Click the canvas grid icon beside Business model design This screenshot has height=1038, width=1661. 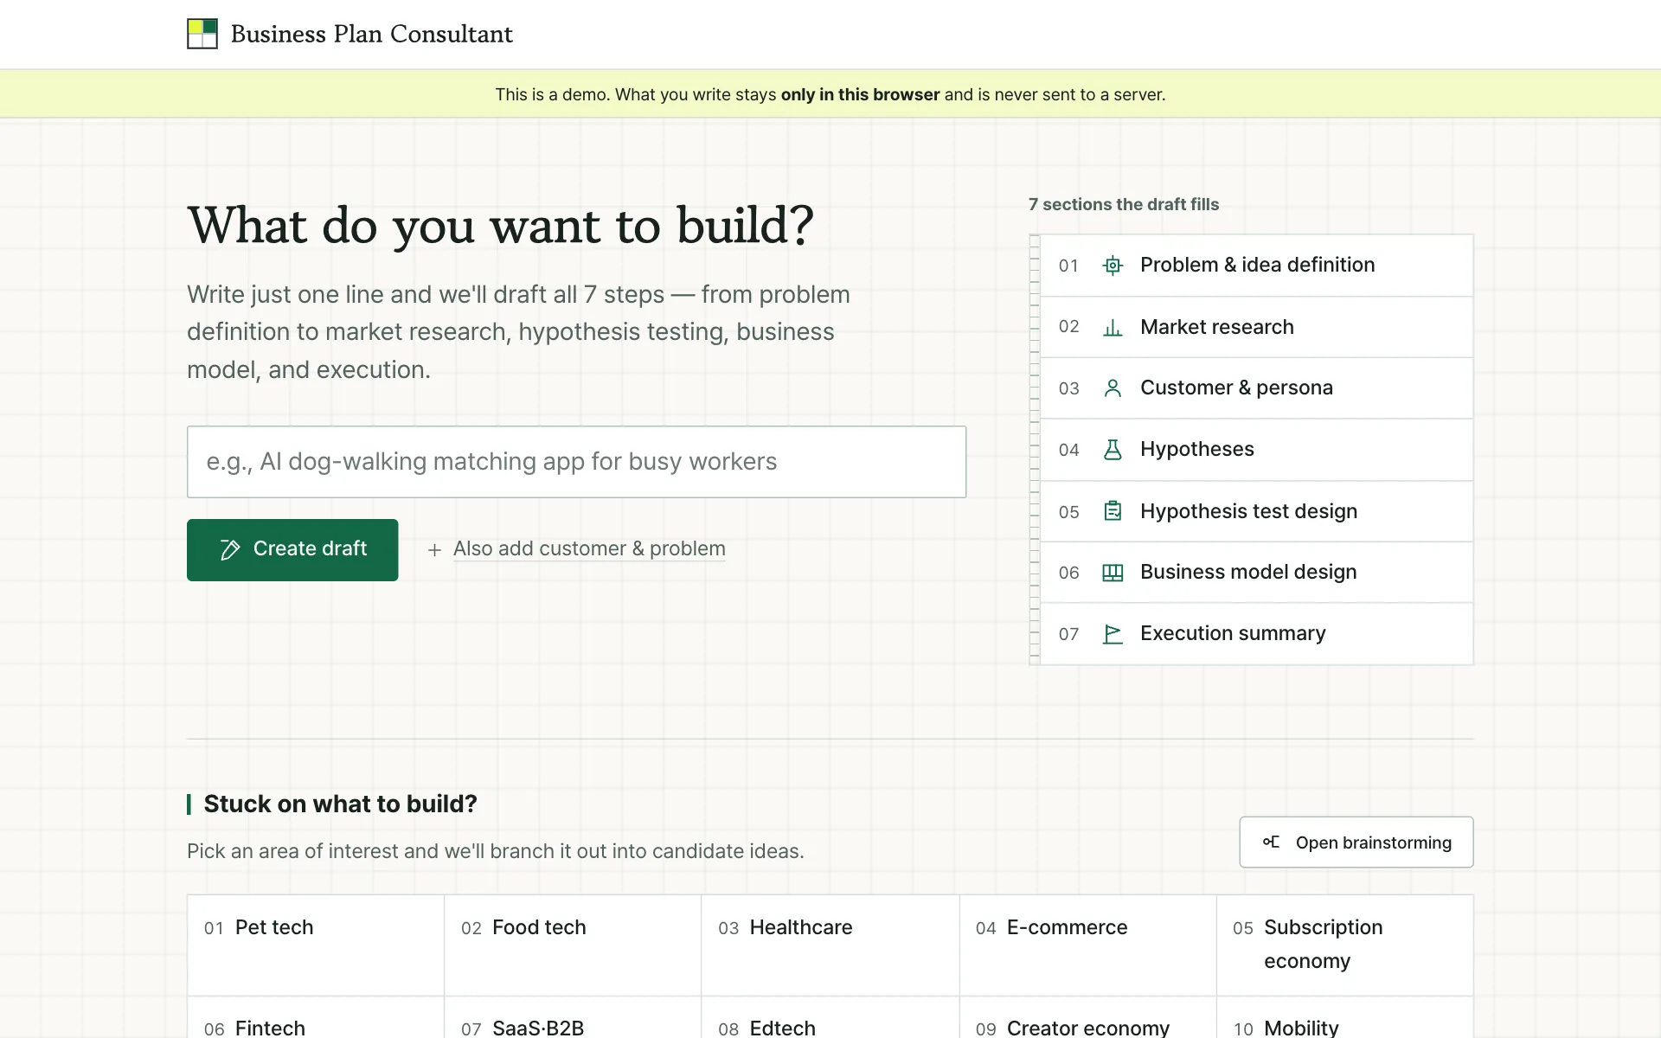pyautogui.click(x=1113, y=573)
